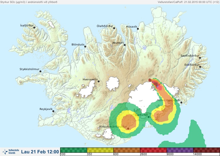Click the red 2600 legend swatch
The image size is (220, 156).
[x=153, y=150]
